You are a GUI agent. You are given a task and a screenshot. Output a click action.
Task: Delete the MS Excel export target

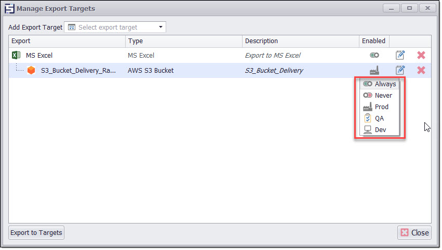point(421,55)
